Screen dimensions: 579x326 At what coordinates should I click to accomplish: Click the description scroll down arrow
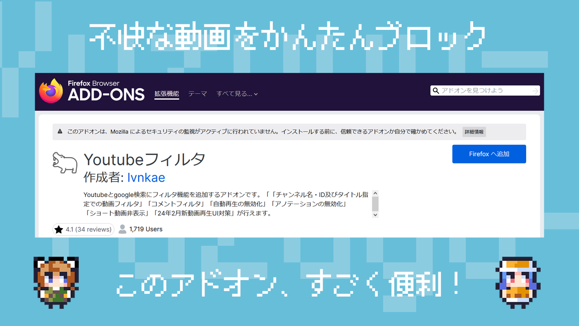point(375,215)
